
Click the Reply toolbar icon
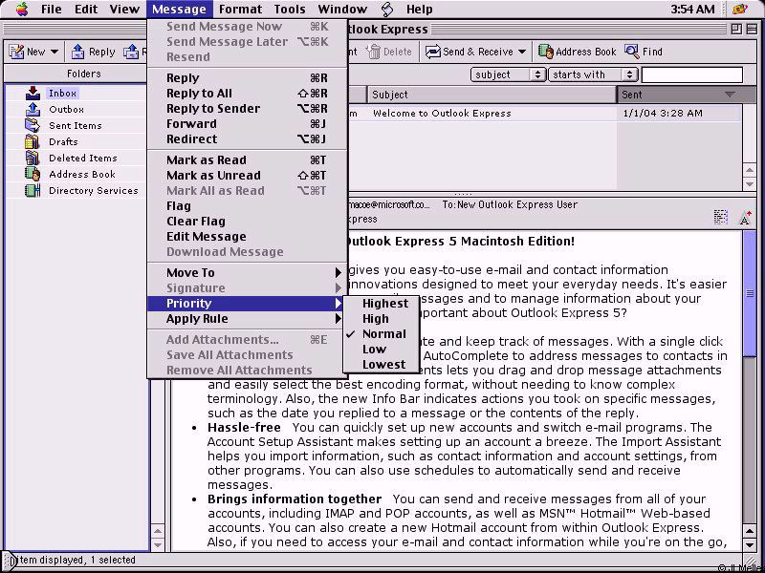[x=78, y=52]
